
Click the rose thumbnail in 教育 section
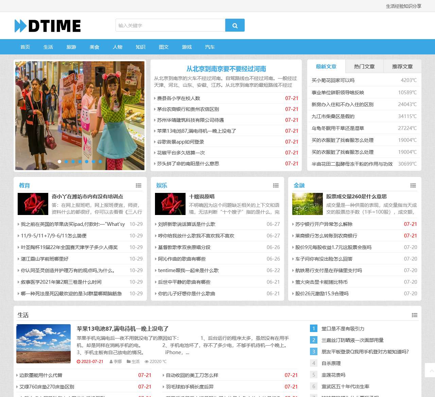coord(33,204)
